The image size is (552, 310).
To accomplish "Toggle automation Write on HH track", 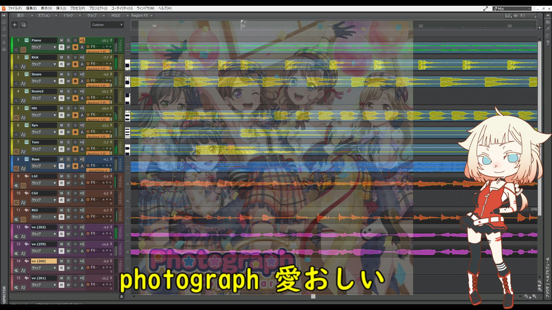I will [x=68, y=115].
